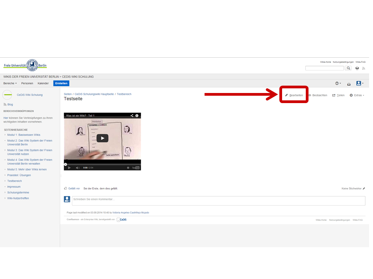Click the Beobachten watch button
The width and height of the screenshot is (373, 279).
point(318,95)
